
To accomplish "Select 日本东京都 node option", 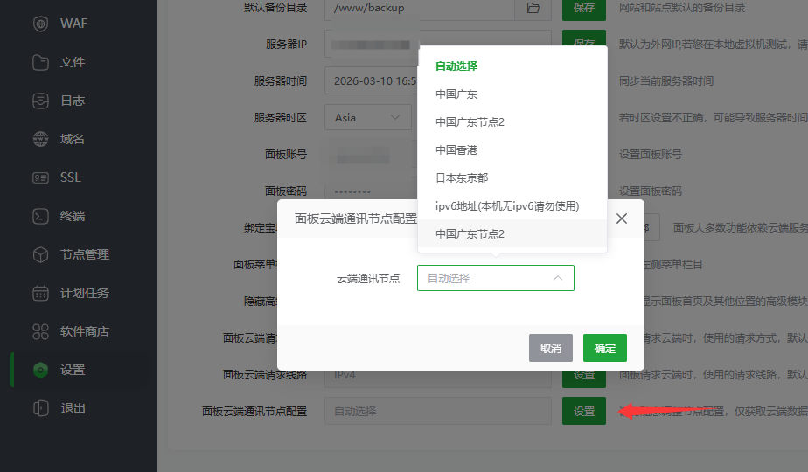I will click(x=512, y=177).
